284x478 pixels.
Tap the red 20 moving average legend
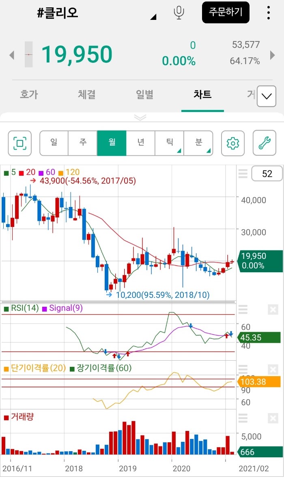coord(28,172)
